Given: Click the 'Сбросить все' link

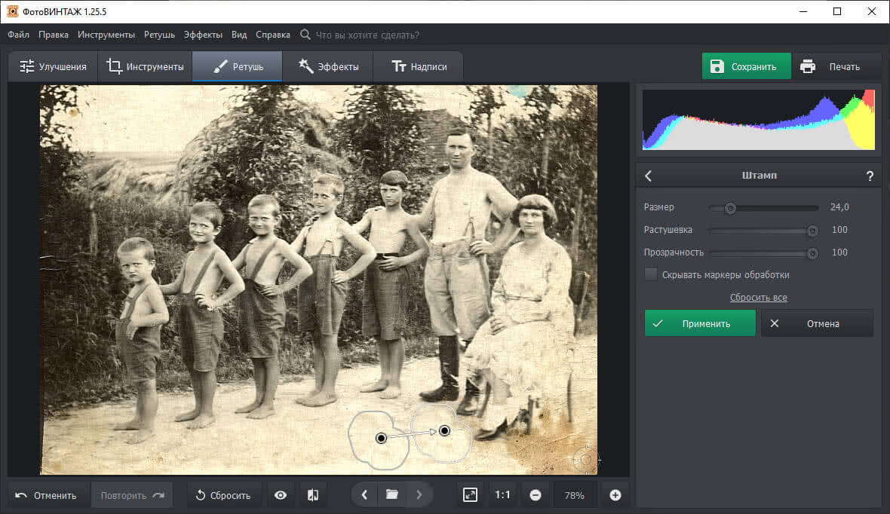Looking at the screenshot, I should (x=758, y=298).
